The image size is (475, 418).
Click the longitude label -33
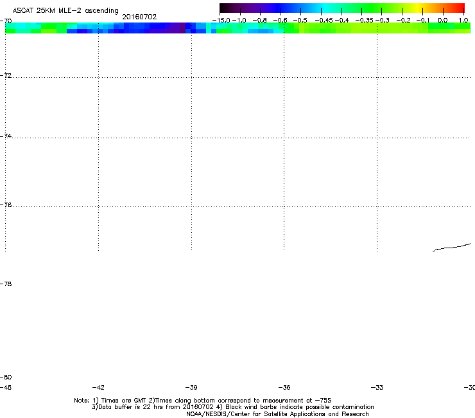[377, 387]
